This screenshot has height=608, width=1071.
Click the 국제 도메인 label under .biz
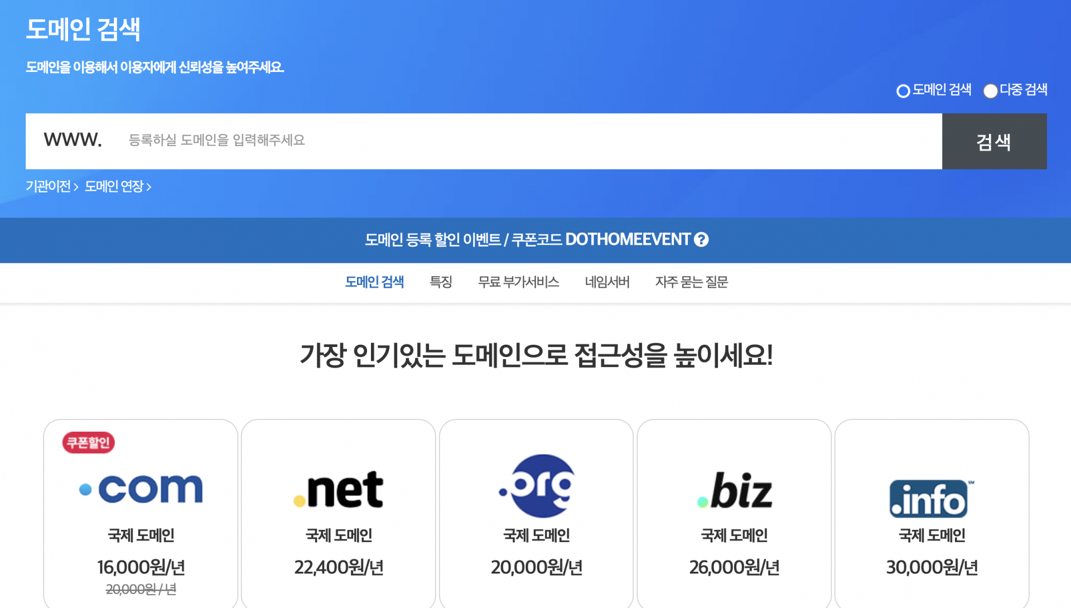[x=734, y=535]
